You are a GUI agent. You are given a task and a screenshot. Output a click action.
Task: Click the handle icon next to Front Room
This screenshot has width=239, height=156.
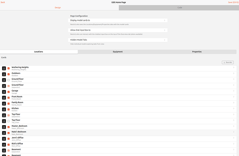pyautogui.click(x=4, y=98)
